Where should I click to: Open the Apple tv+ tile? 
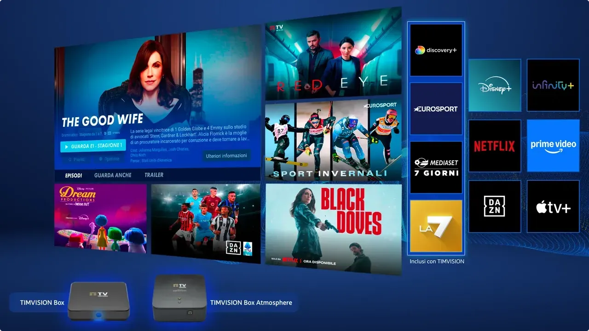[553, 206]
